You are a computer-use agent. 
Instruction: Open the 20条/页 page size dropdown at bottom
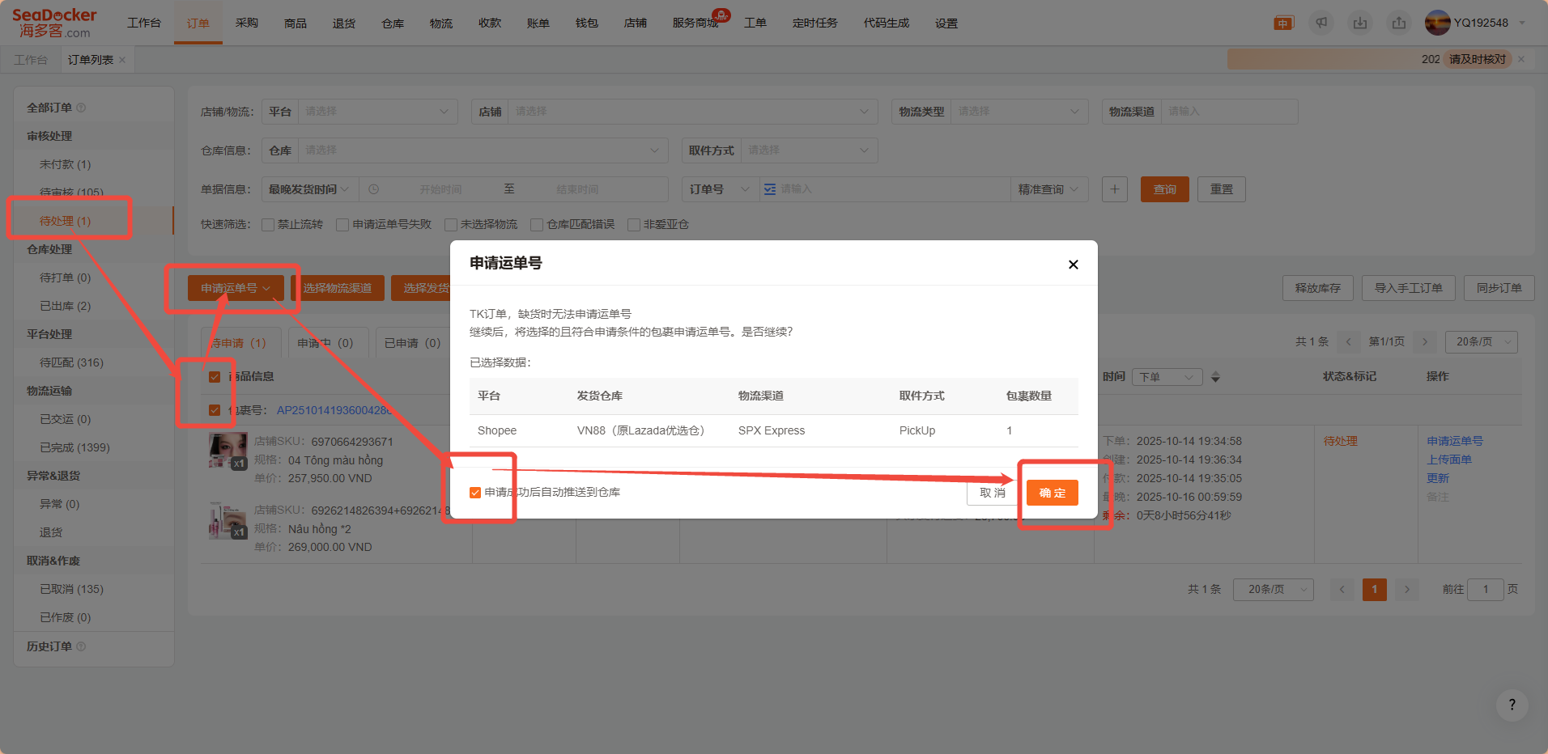[1273, 589]
